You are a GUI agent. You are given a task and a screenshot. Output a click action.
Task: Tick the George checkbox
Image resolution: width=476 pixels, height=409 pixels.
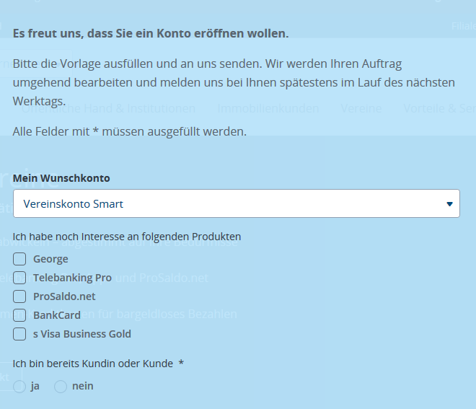coord(19,259)
